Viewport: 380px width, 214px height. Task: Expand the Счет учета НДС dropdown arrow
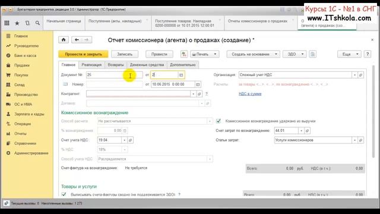point(125,140)
